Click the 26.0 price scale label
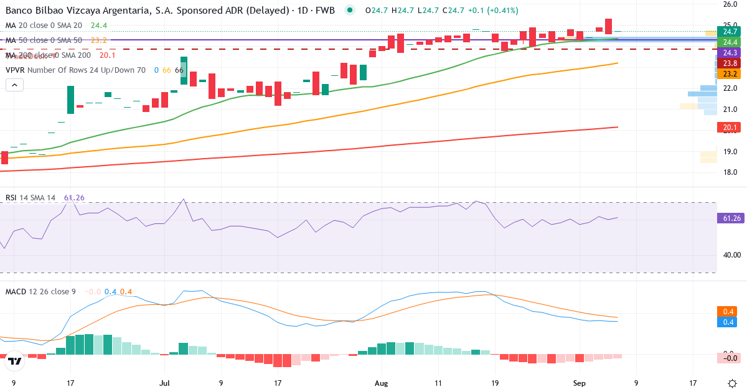Image resolution: width=747 pixels, height=392 pixels. 730,4
